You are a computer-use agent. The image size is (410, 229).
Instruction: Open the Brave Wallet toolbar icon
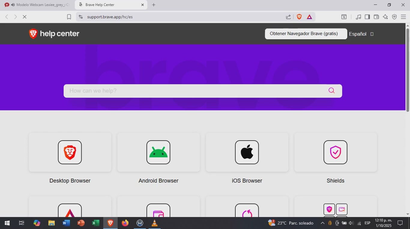pos(376,17)
